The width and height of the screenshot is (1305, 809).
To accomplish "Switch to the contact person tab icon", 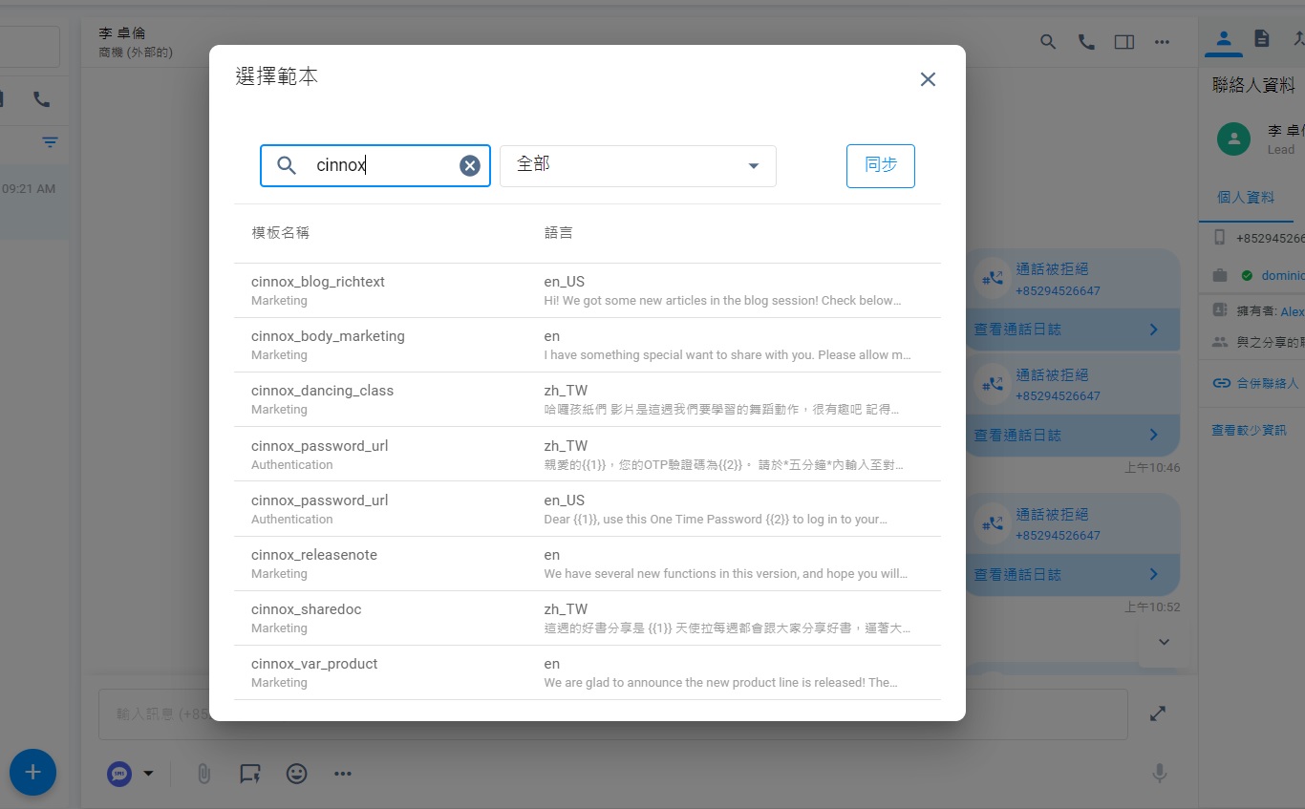I will click(x=1224, y=39).
